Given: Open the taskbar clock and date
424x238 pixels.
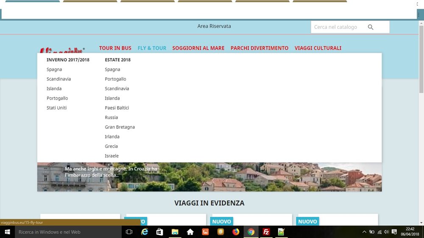Looking at the screenshot, I should 410,232.
